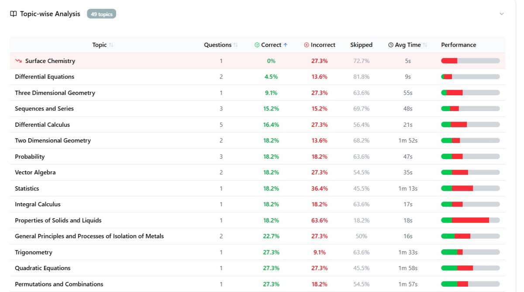Open the Vector Algebra topic
This screenshot has height=292, width=524.
tap(35, 173)
